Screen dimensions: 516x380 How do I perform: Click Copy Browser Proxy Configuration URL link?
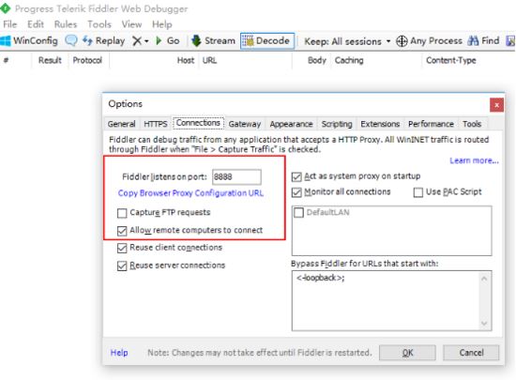[190, 193]
